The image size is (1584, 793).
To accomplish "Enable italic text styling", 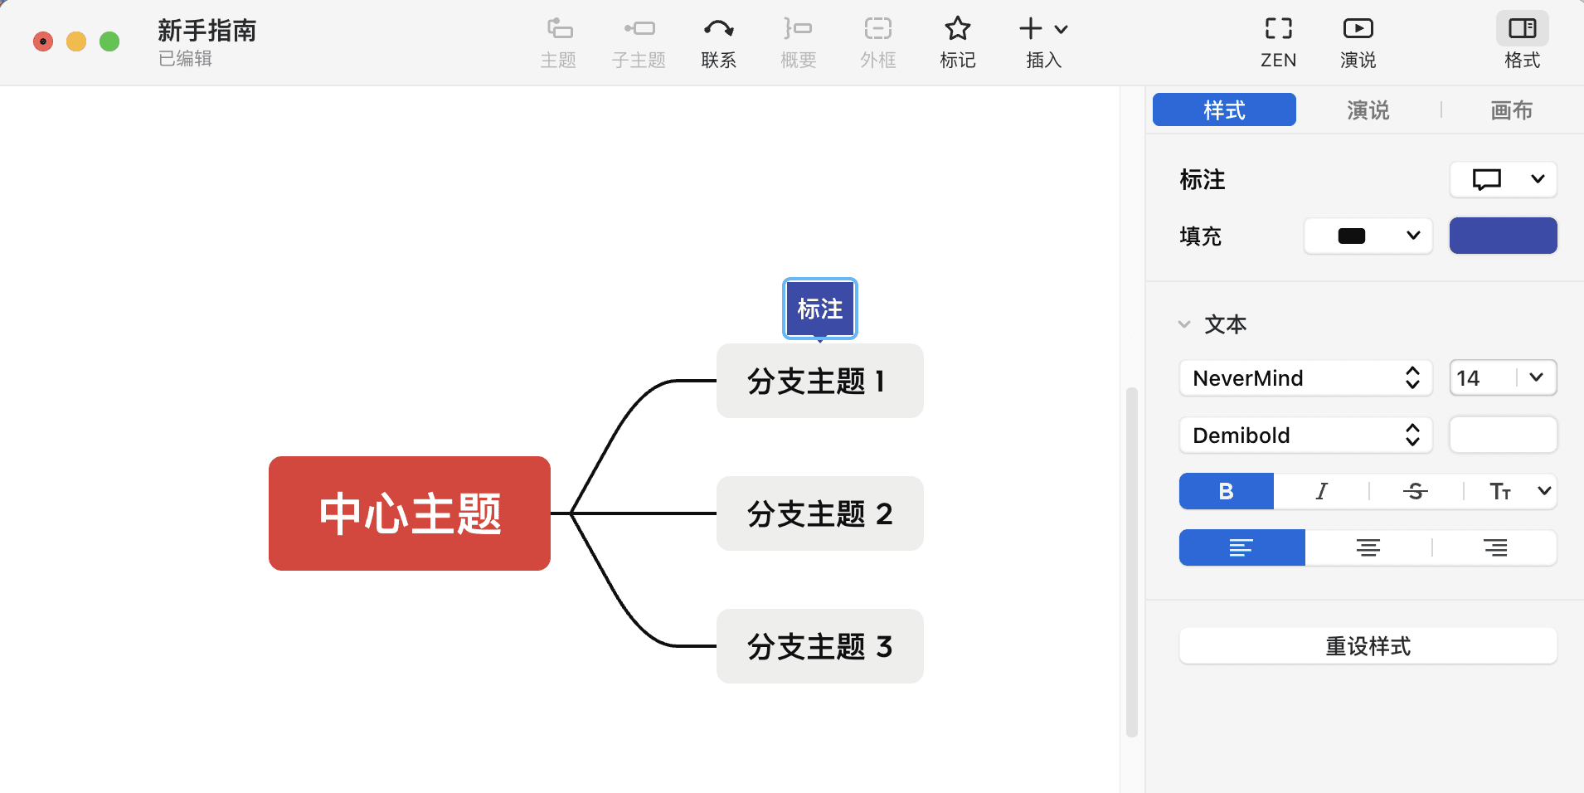I will pos(1319,491).
